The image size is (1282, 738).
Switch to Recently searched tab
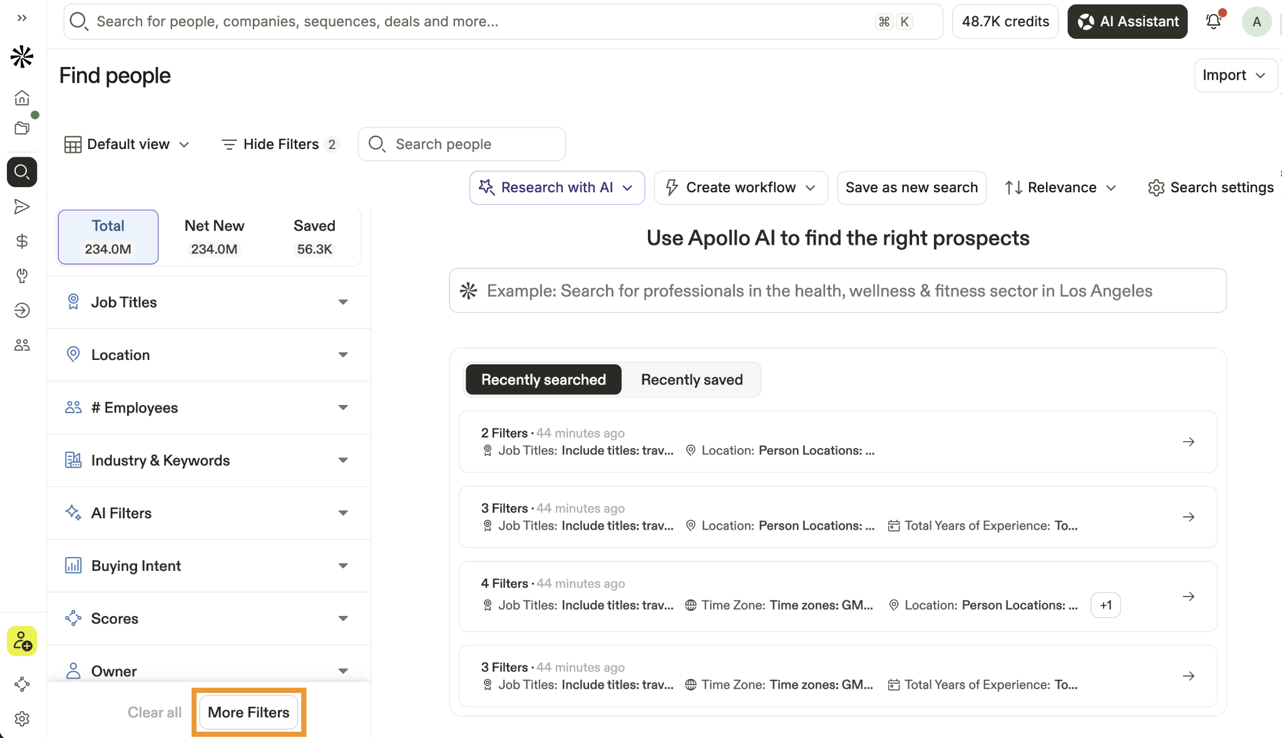[x=543, y=379]
